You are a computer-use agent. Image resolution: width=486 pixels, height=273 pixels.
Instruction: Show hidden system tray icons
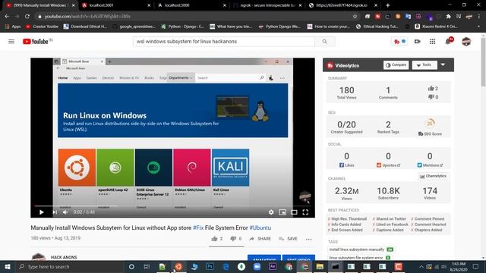tap(421, 266)
